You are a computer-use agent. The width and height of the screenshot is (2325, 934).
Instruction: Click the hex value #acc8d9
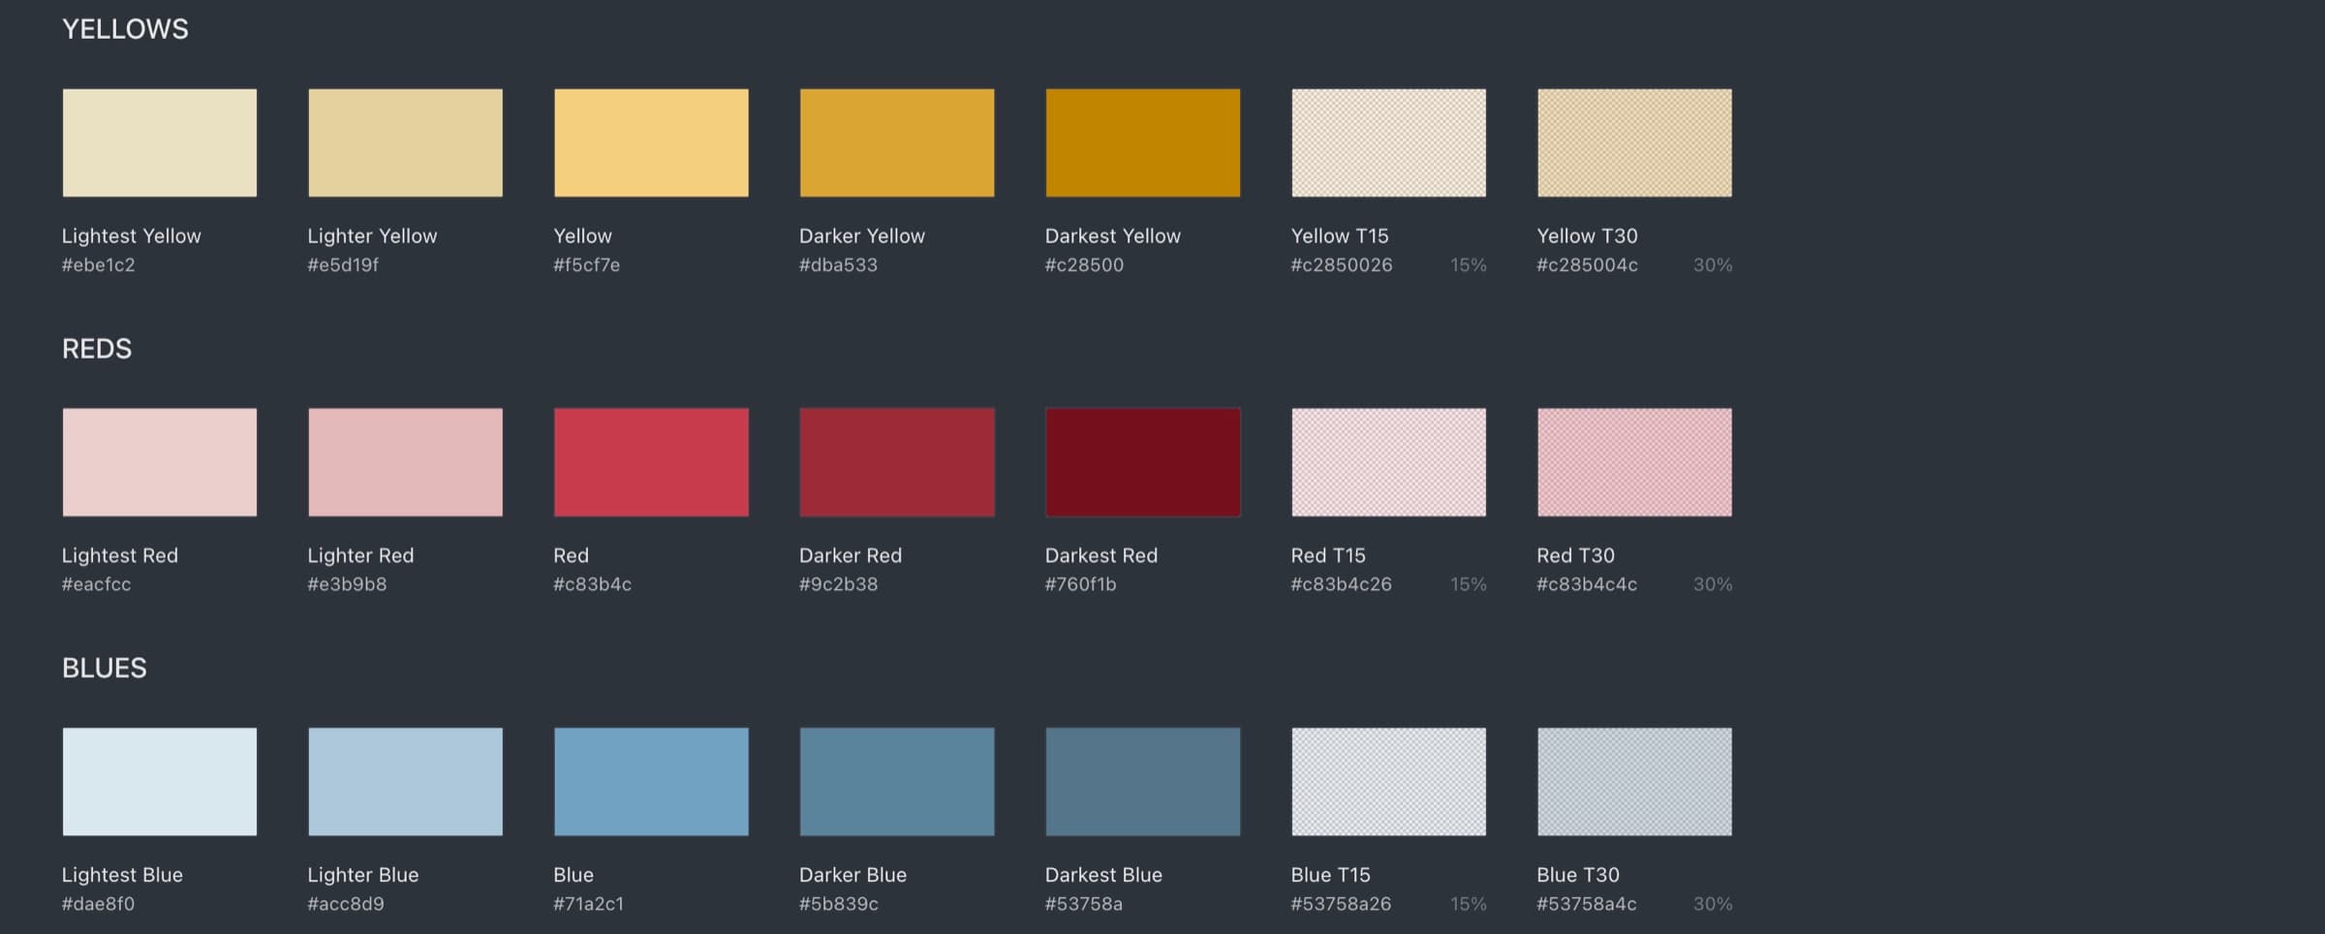click(346, 904)
